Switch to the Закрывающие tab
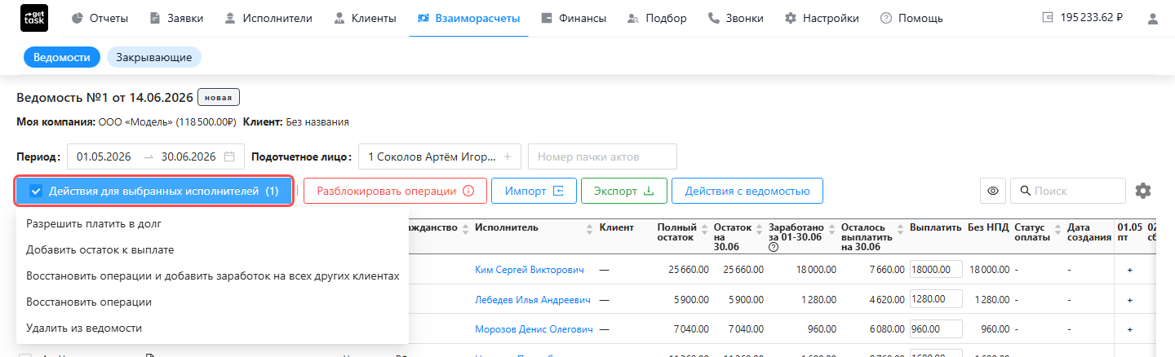 pos(154,57)
